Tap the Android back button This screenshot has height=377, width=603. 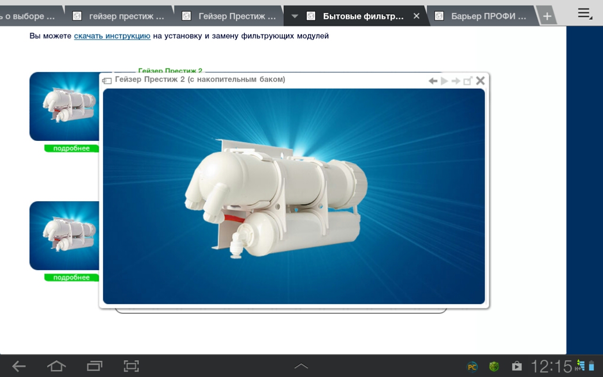click(x=19, y=366)
